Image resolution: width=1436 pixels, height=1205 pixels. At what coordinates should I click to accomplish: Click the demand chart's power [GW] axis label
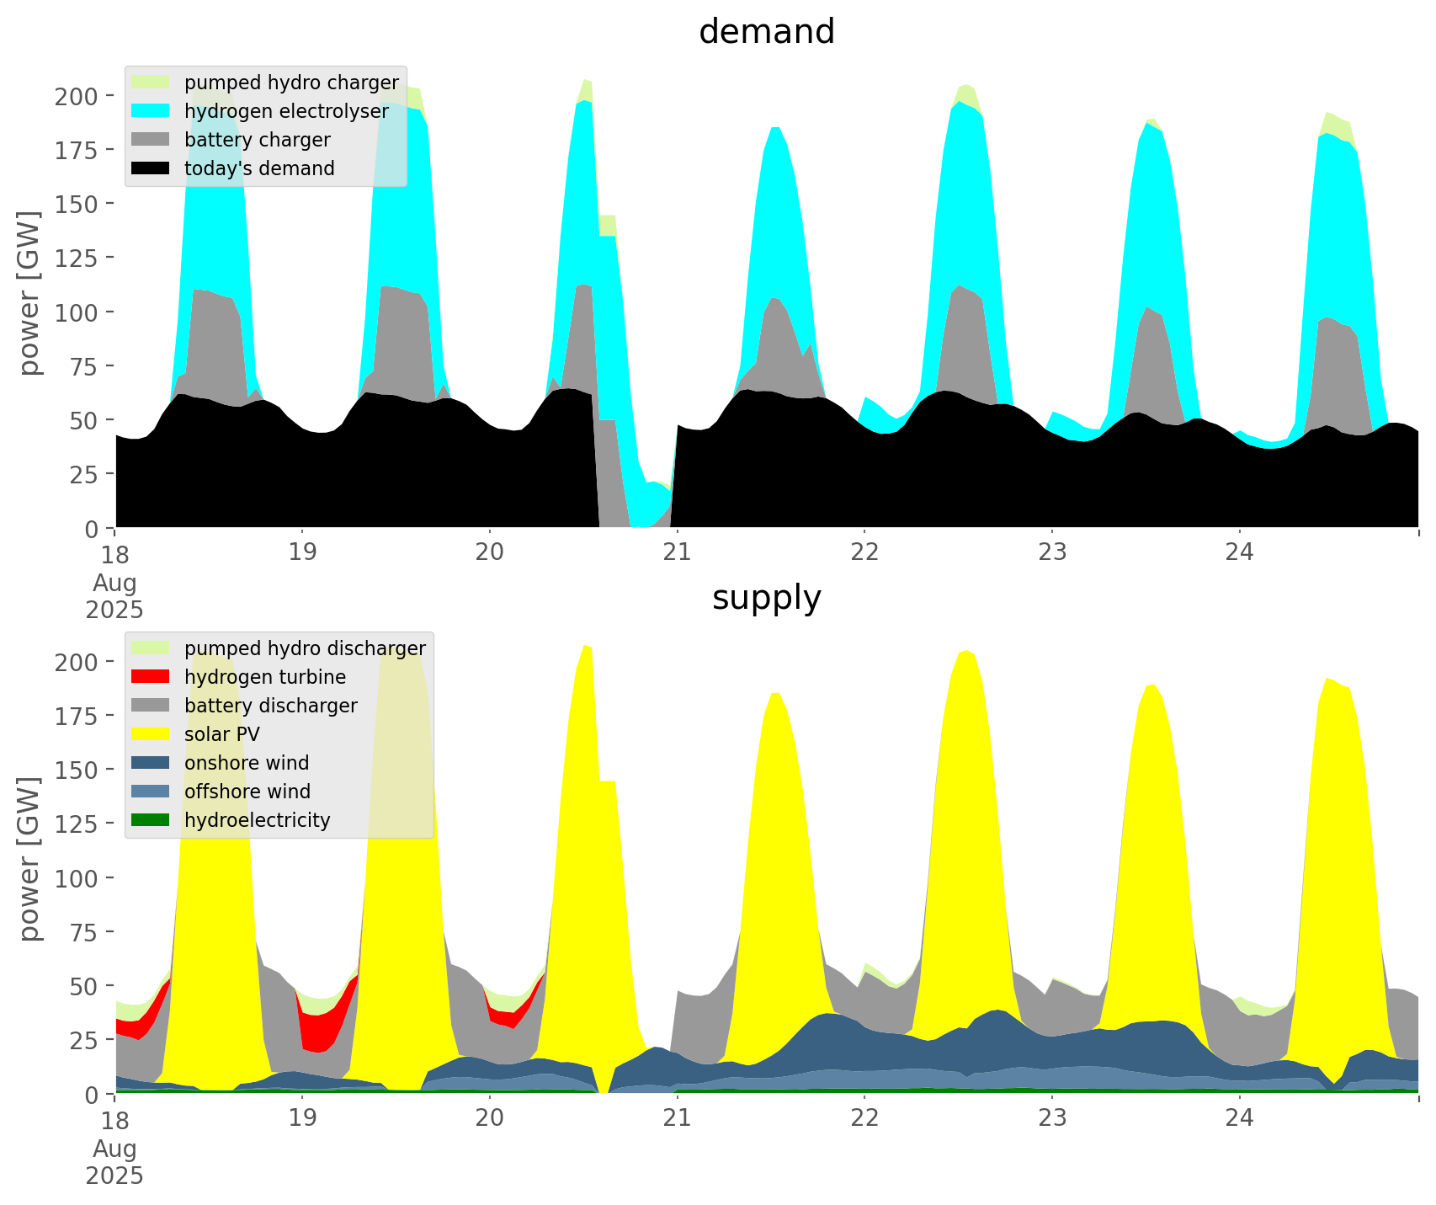29,293
